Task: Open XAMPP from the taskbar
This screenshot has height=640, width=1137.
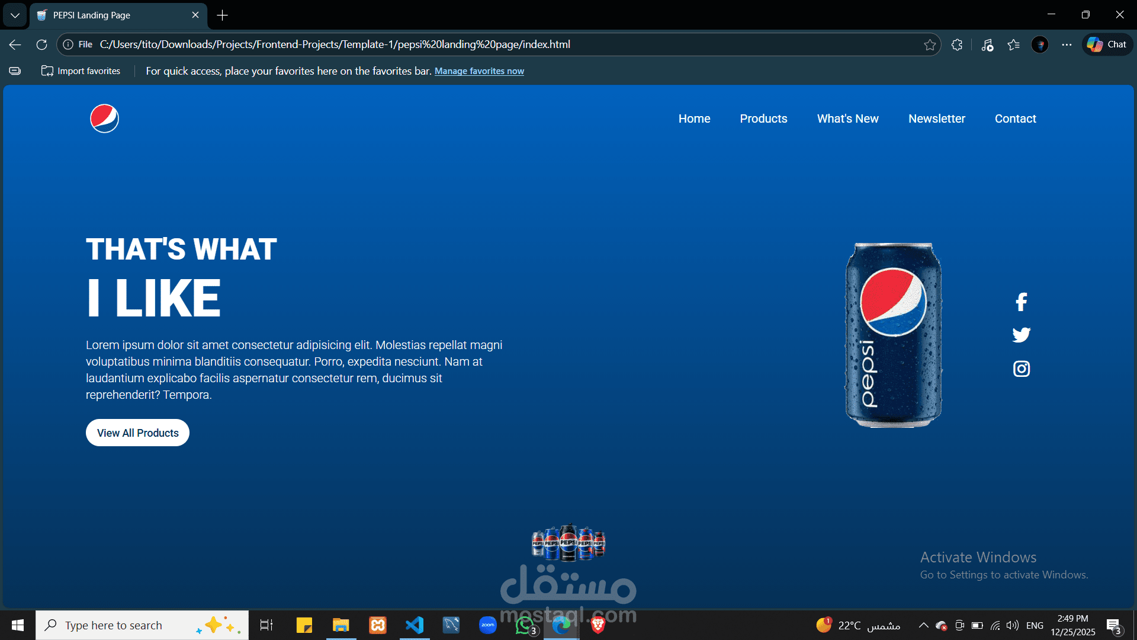Action: (x=378, y=625)
